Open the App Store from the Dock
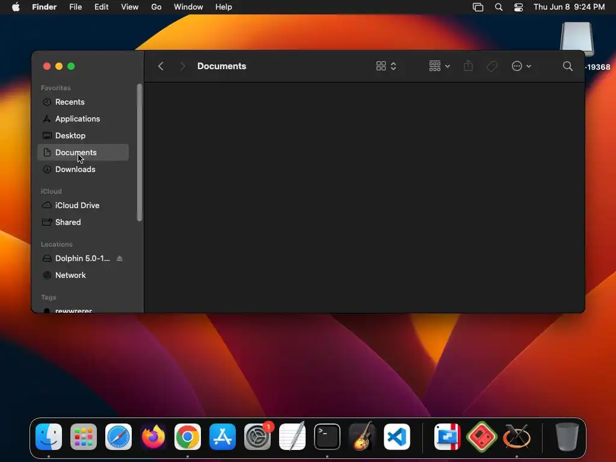Viewport: 616px width, 462px height. 223,437
